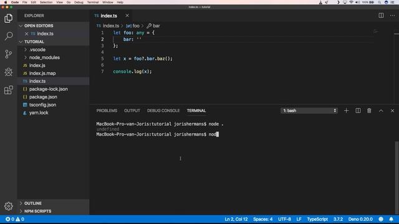The image size is (399, 224).
Task: Click the feedback smiley in status bar
Action: click(x=381, y=219)
